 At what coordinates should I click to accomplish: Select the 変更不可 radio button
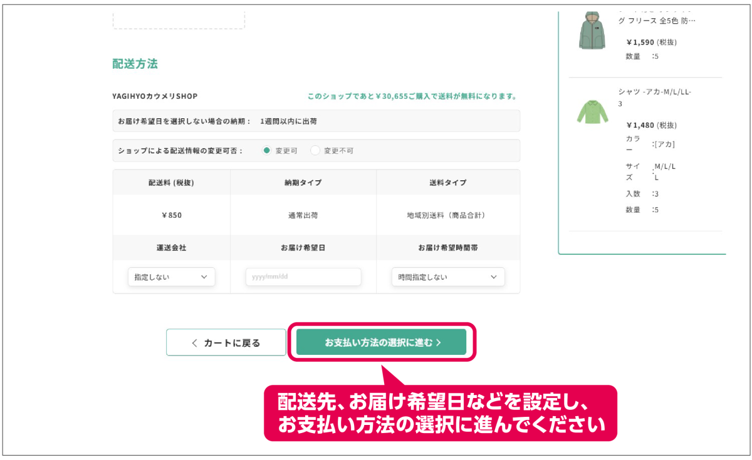click(315, 151)
